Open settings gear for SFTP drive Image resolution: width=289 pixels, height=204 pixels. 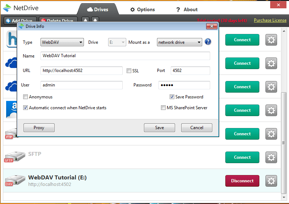(x=271, y=157)
